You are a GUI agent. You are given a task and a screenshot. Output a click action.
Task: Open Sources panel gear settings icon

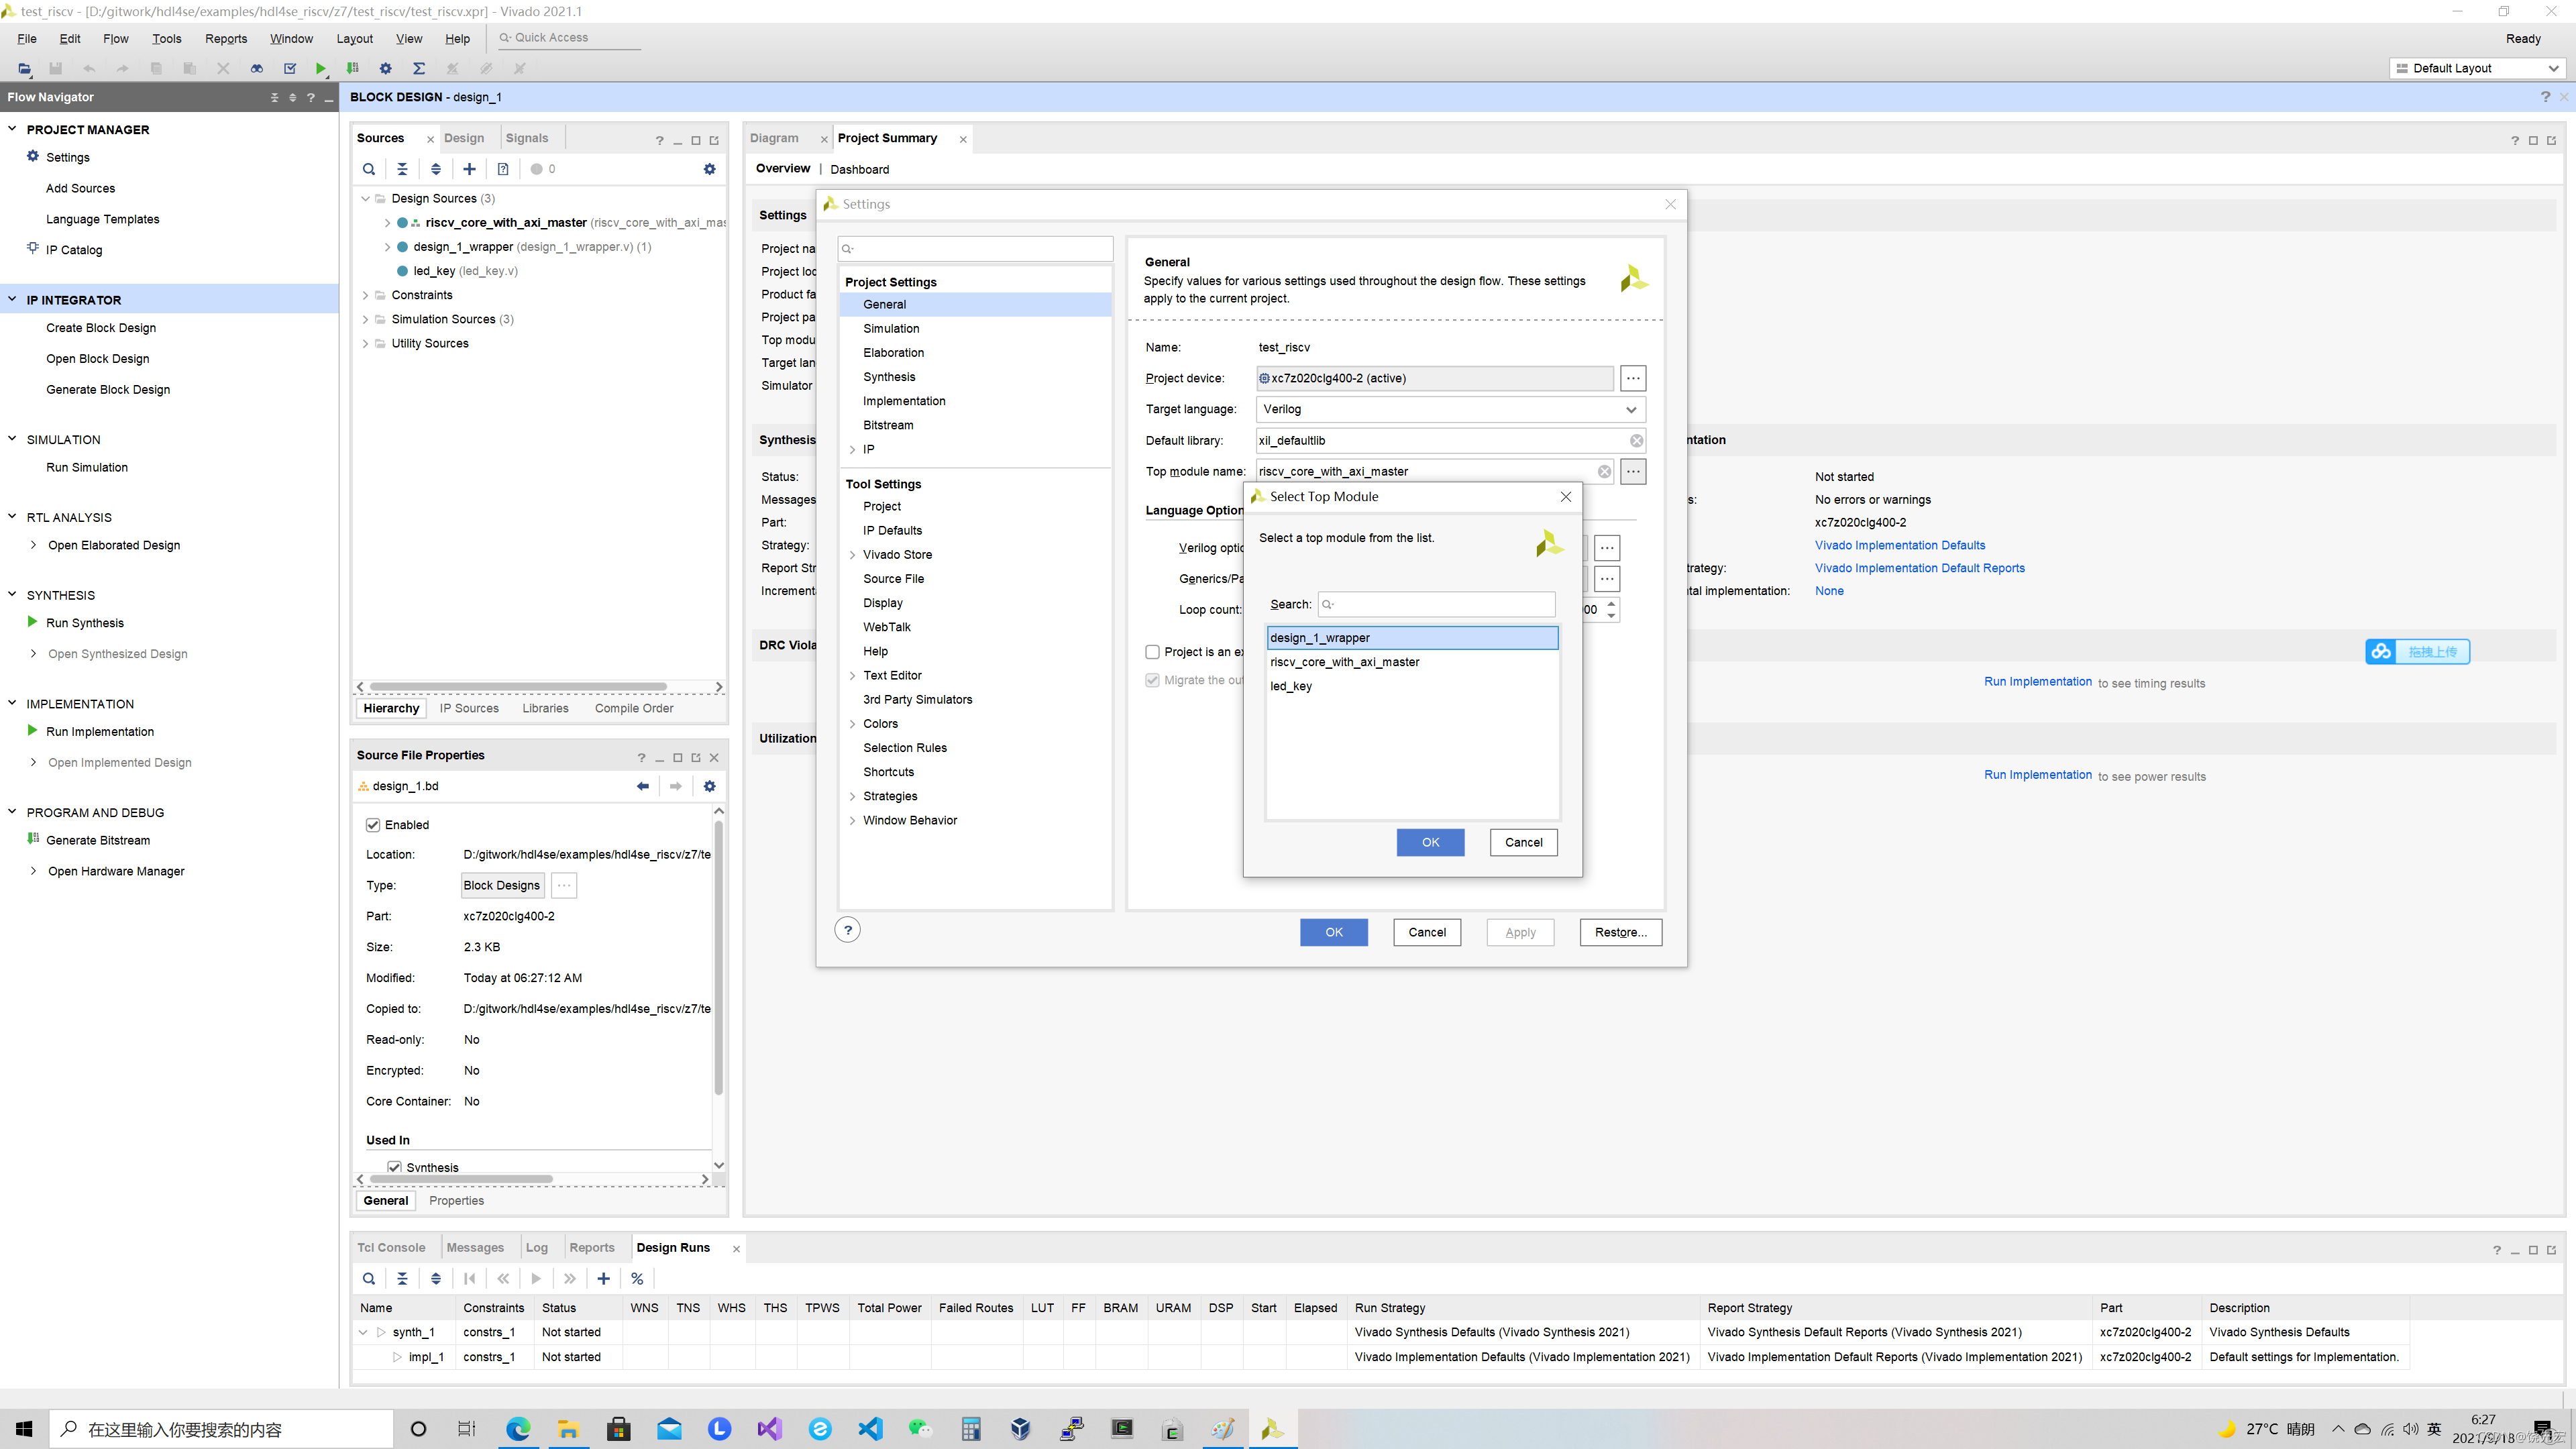pos(710,169)
